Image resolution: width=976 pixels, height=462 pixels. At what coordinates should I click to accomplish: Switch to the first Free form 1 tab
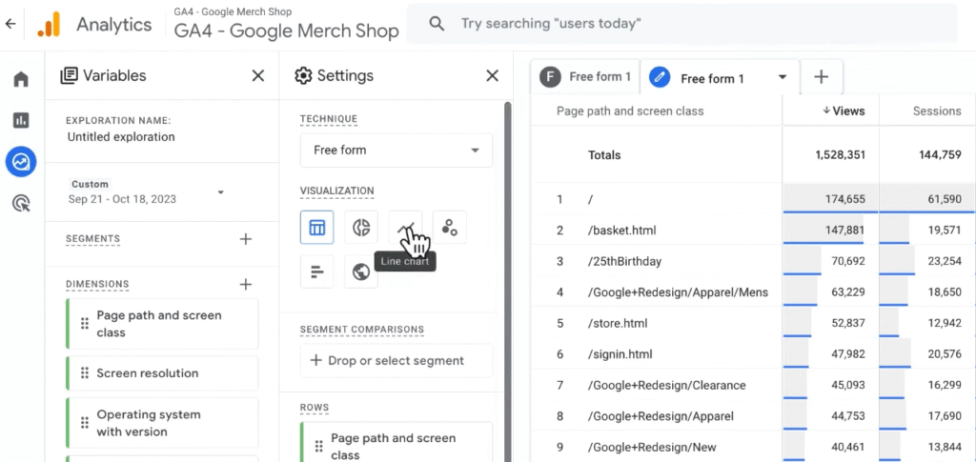tap(585, 76)
